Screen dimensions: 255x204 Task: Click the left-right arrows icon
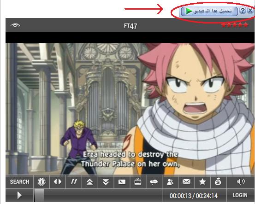[58, 182]
